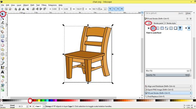This screenshot has height=109, width=196.
Task: Click Rotate 90 degrees clockwise icon
Action: [20, 9]
